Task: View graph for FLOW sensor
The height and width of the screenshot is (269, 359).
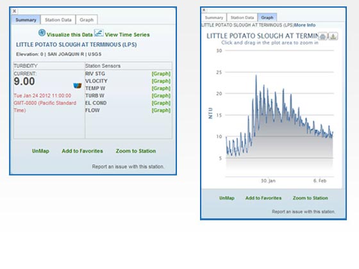Action: 161,110
